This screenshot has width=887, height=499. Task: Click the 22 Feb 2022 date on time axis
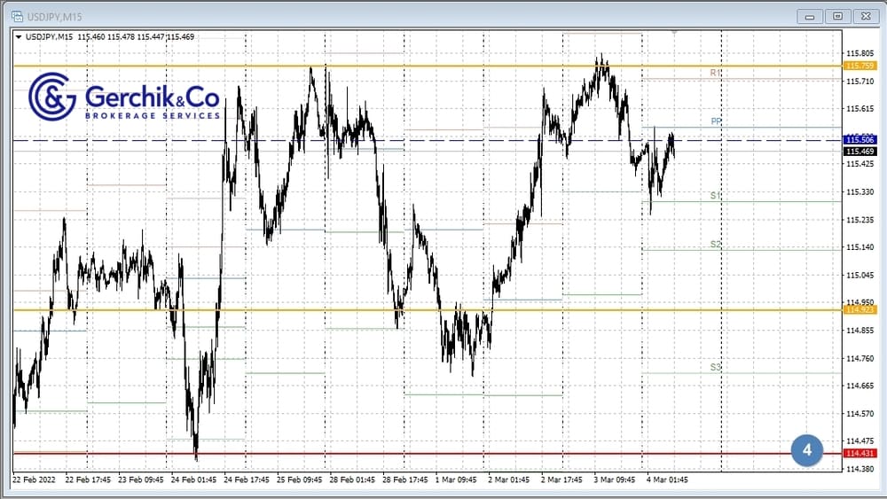(x=34, y=480)
